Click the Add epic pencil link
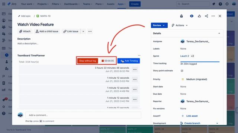Screen dimensions: 238x133 [24, 16]
